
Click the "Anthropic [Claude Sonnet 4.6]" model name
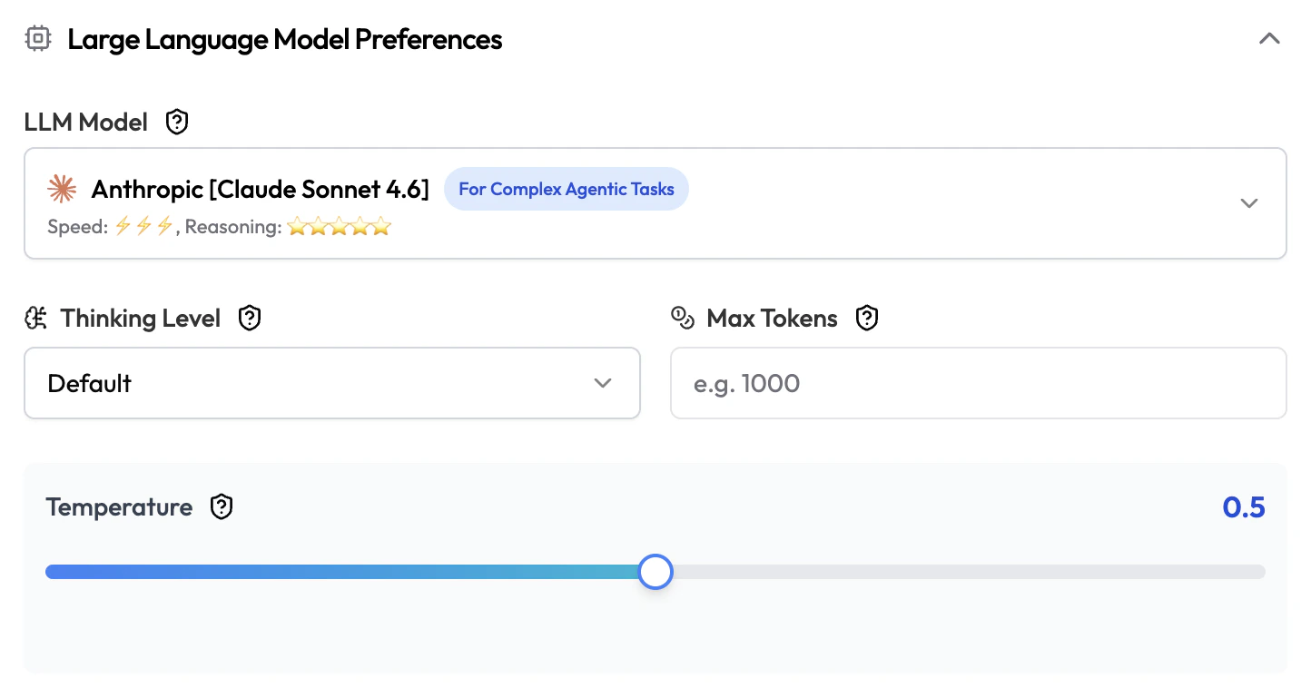point(260,189)
